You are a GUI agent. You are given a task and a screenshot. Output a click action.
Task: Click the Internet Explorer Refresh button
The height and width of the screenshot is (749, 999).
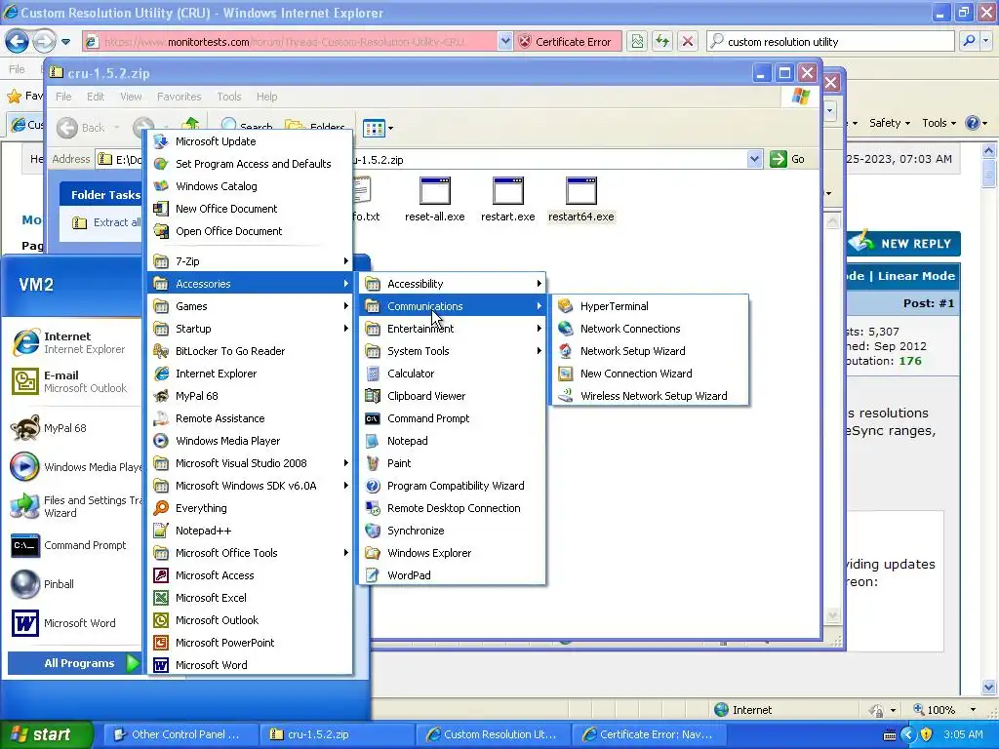coord(662,42)
